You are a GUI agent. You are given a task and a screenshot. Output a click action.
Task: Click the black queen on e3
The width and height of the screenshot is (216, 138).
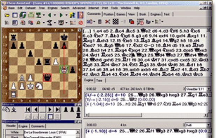pyautogui.click(x=47, y=77)
